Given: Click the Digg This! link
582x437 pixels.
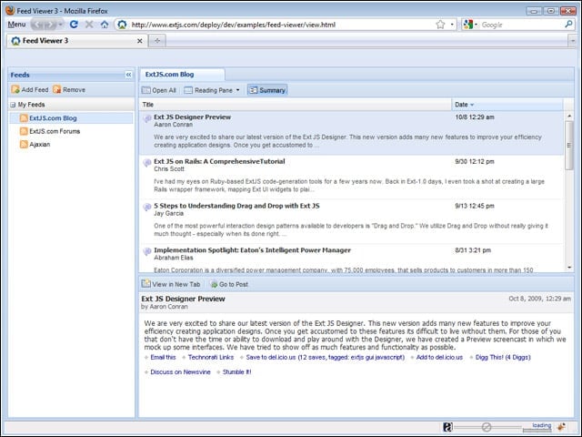Looking at the screenshot, I should tap(503, 358).
